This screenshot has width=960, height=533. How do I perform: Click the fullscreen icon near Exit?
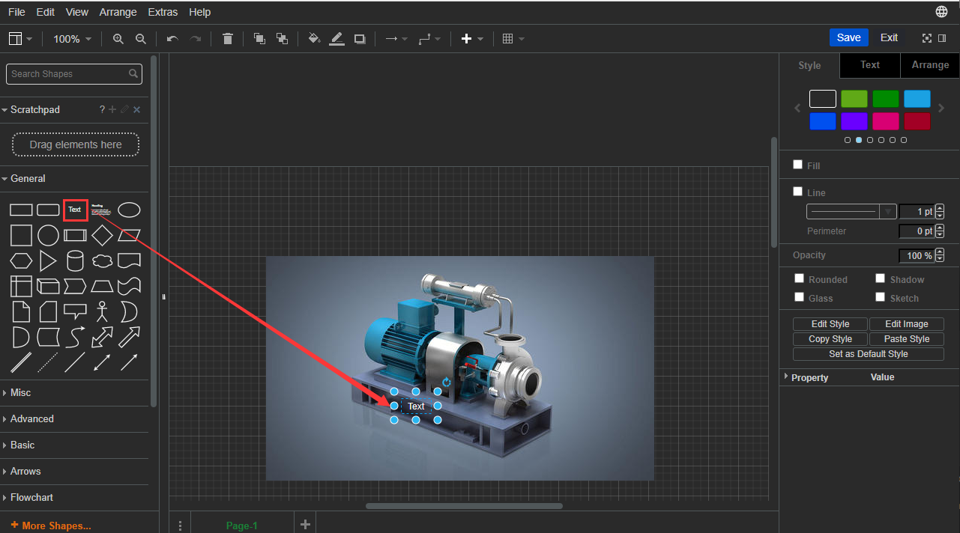tap(927, 38)
